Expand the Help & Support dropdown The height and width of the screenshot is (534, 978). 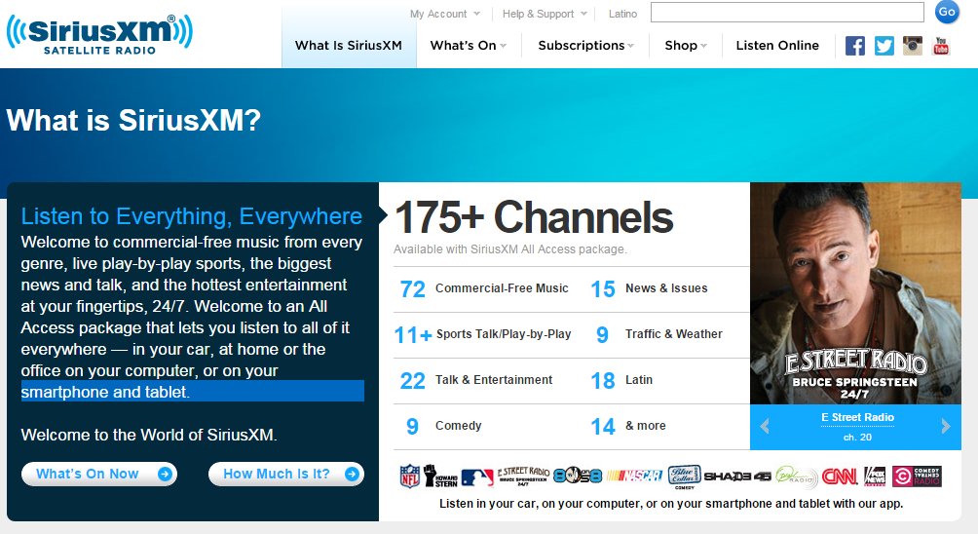coord(545,14)
